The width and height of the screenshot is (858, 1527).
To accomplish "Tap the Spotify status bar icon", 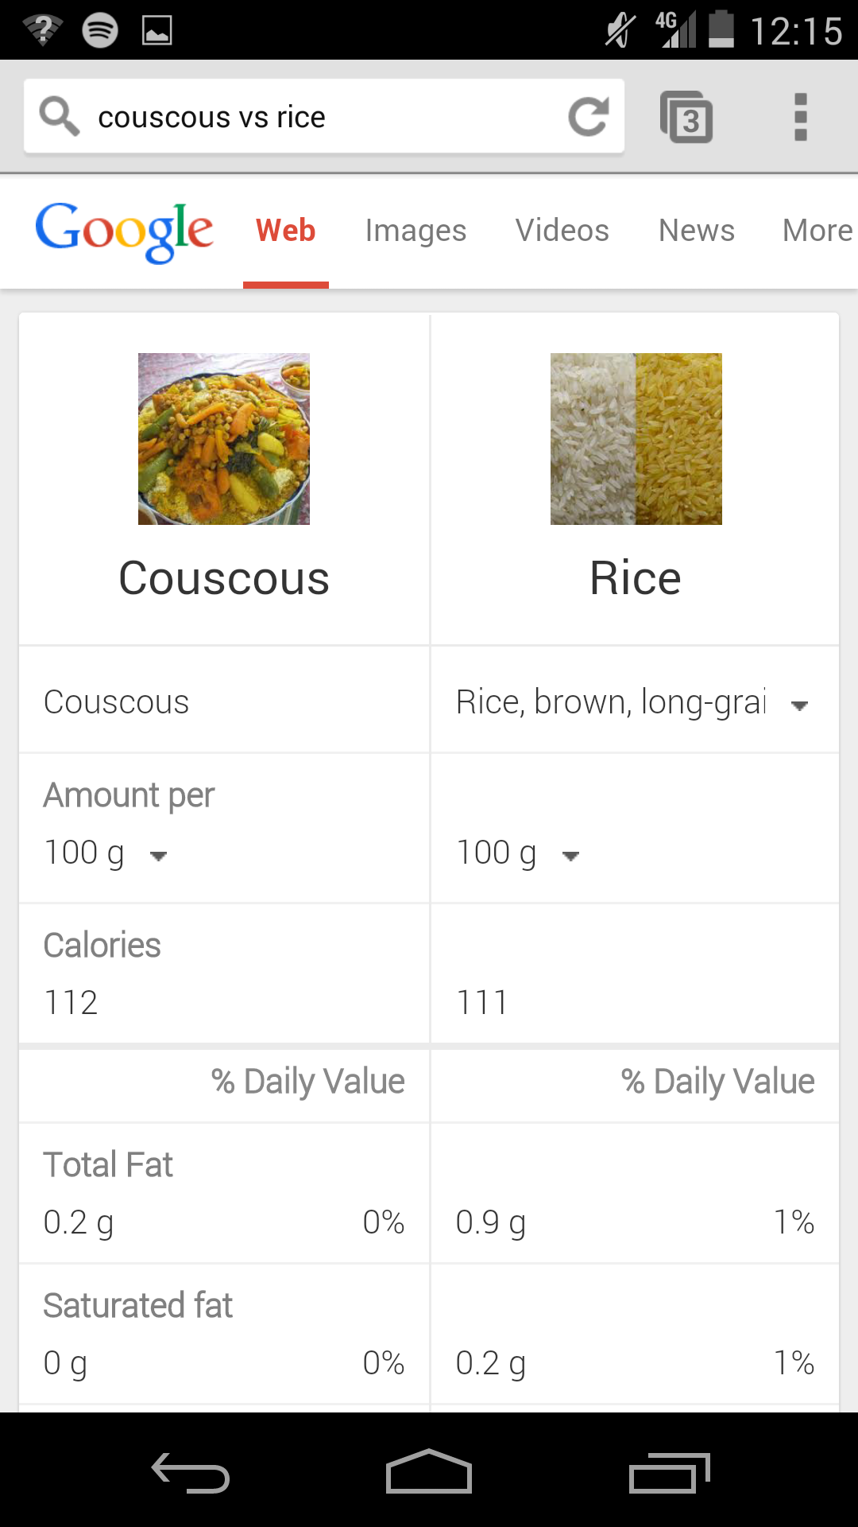I will [100, 30].
